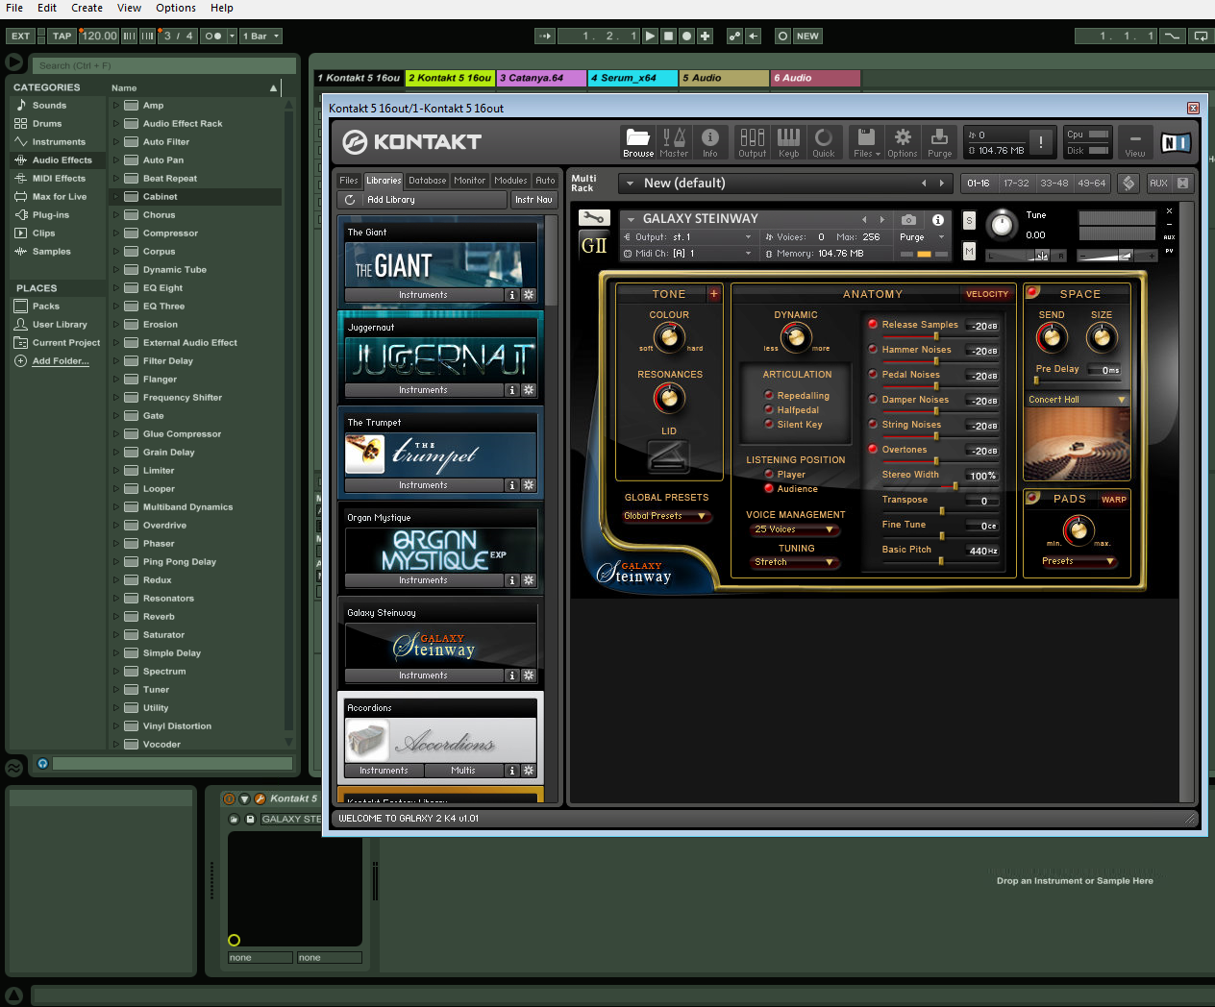Screen dimensions: 1215x1007
Task: Click the NI logo in Kontakt header
Action: tap(1176, 142)
